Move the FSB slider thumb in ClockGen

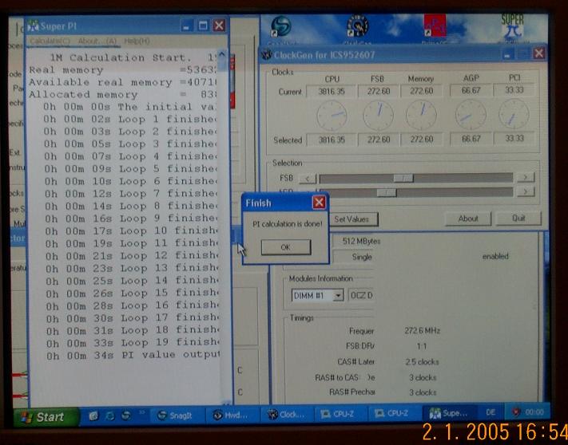403,178
